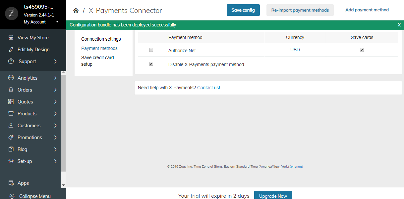Click the Payment method column header
This screenshot has width=404, height=199.
[x=185, y=37]
